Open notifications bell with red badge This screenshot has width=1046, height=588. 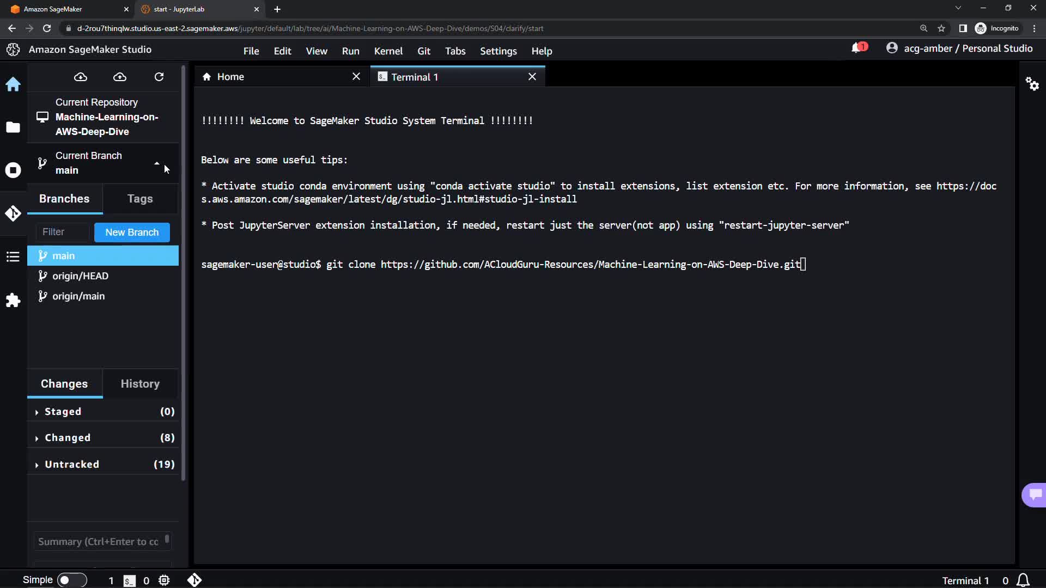(x=858, y=48)
